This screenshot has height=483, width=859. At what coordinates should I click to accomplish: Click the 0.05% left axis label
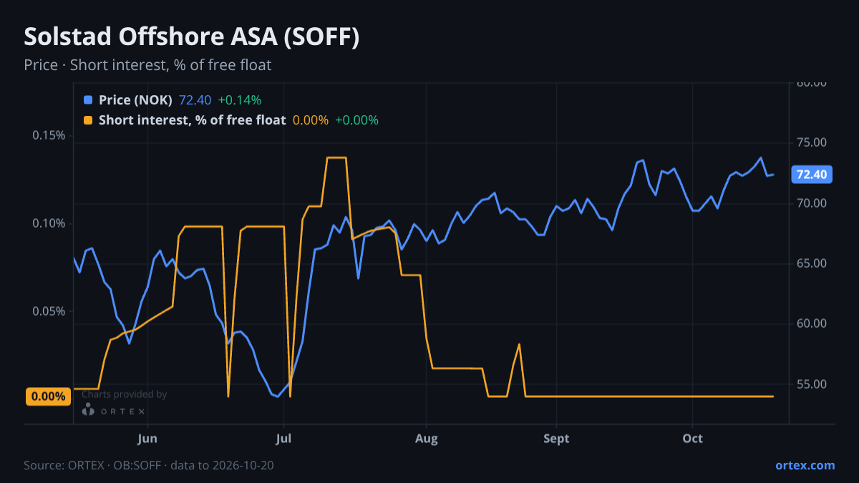[x=49, y=311]
